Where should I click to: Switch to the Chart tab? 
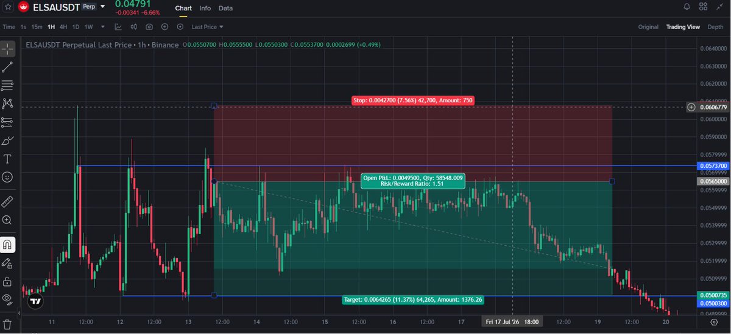coord(183,8)
